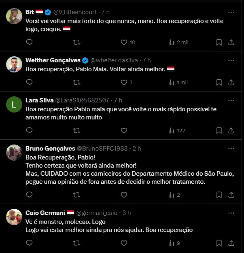
Task: Open more options on Lara Silva's reply
Action: pos(231,100)
